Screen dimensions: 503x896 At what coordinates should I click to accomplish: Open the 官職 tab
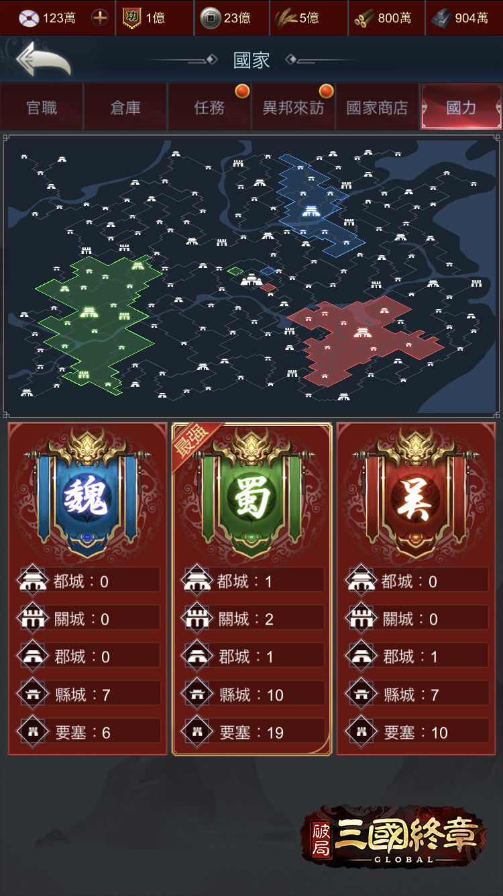pos(42,107)
